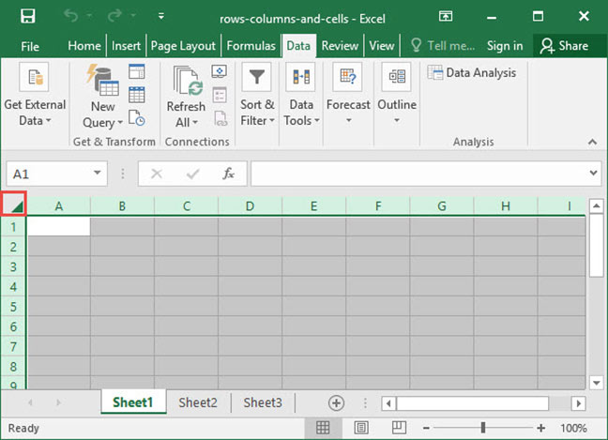The height and width of the screenshot is (440, 608).
Task: Click the horizontal scrollbar right arrow
Action: point(578,403)
